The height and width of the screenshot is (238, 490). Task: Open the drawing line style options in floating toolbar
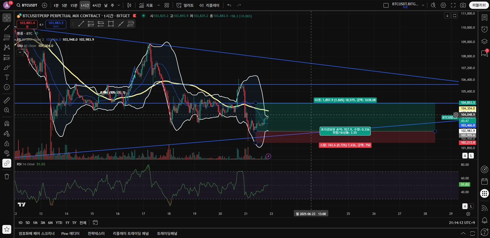point(131,24)
